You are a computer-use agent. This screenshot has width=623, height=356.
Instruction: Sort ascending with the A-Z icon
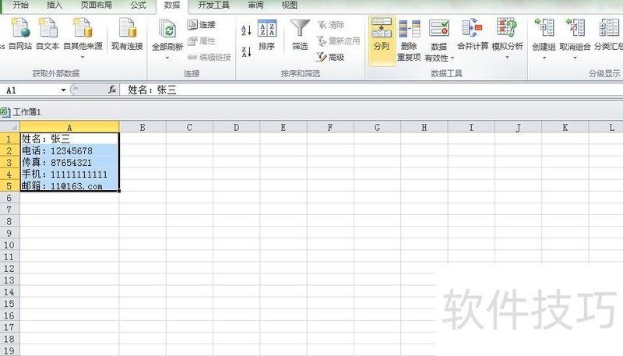pos(246,30)
